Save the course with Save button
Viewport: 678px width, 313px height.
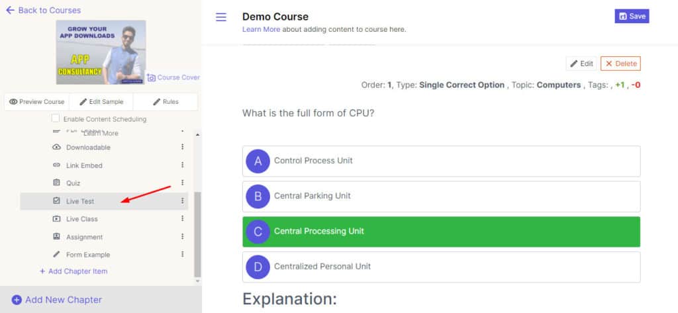point(632,17)
